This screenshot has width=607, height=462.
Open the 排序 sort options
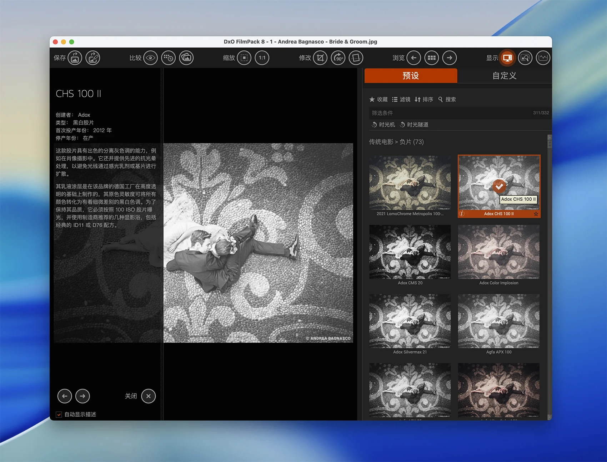(x=424, y=99)
